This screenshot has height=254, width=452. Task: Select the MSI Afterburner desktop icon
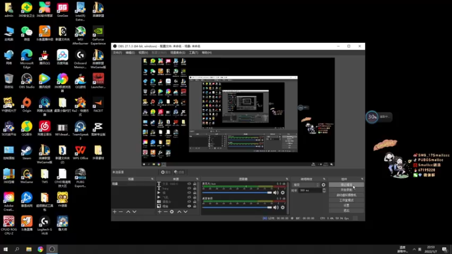(80, 36)
